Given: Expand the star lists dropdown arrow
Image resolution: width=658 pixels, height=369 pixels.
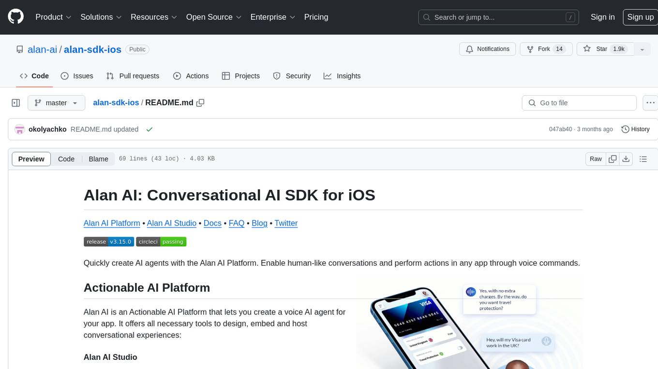Looking at the screenshot, I should tap(642, 49).
